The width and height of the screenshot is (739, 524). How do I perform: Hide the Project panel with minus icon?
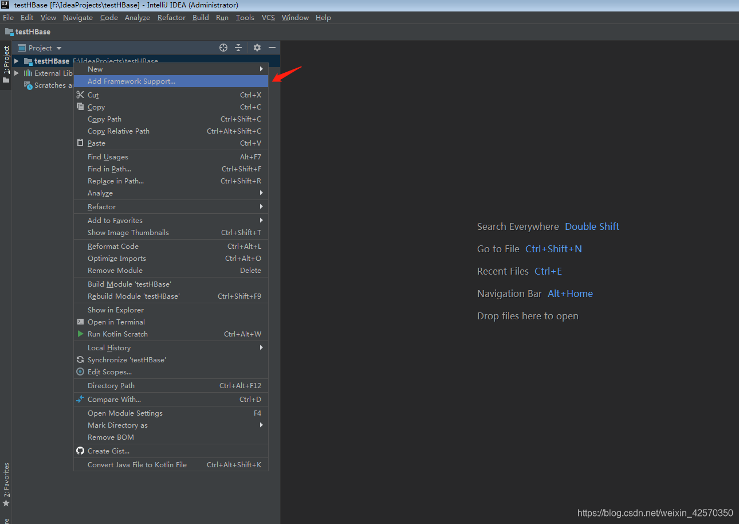pyautogui.click(x=272, y=48)
